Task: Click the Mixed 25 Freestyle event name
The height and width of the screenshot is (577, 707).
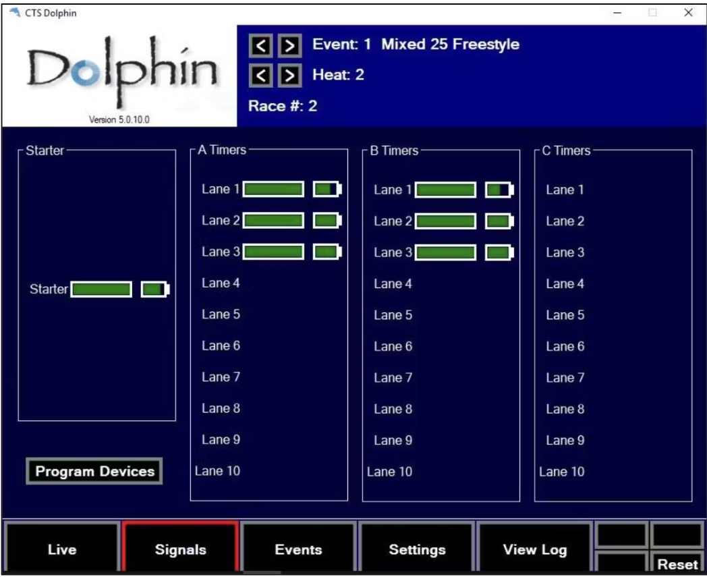Action: [x=451, y=45]
